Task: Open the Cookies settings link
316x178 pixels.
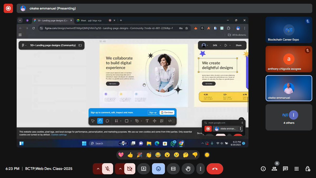Action: coord(59,135)
